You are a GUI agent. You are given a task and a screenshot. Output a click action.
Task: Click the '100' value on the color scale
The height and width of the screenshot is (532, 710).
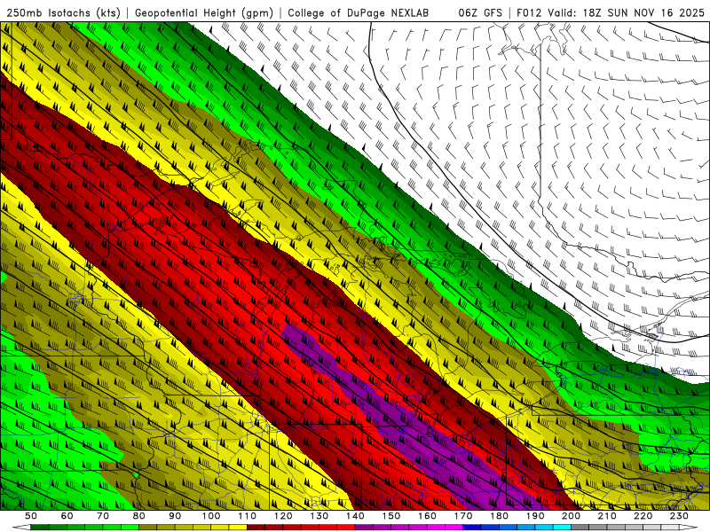(x=211, y=516)
